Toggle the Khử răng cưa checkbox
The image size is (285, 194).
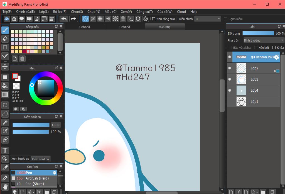point(154,19)
